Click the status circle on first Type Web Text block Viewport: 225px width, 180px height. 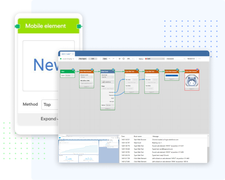pyautogui.click(x=137, y=70)
